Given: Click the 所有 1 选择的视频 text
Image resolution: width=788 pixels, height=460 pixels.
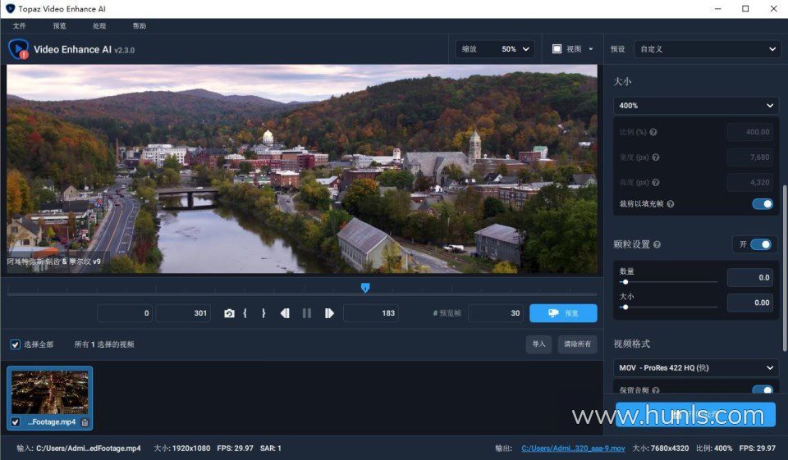Looking at the screenshot, I should 104,344.
